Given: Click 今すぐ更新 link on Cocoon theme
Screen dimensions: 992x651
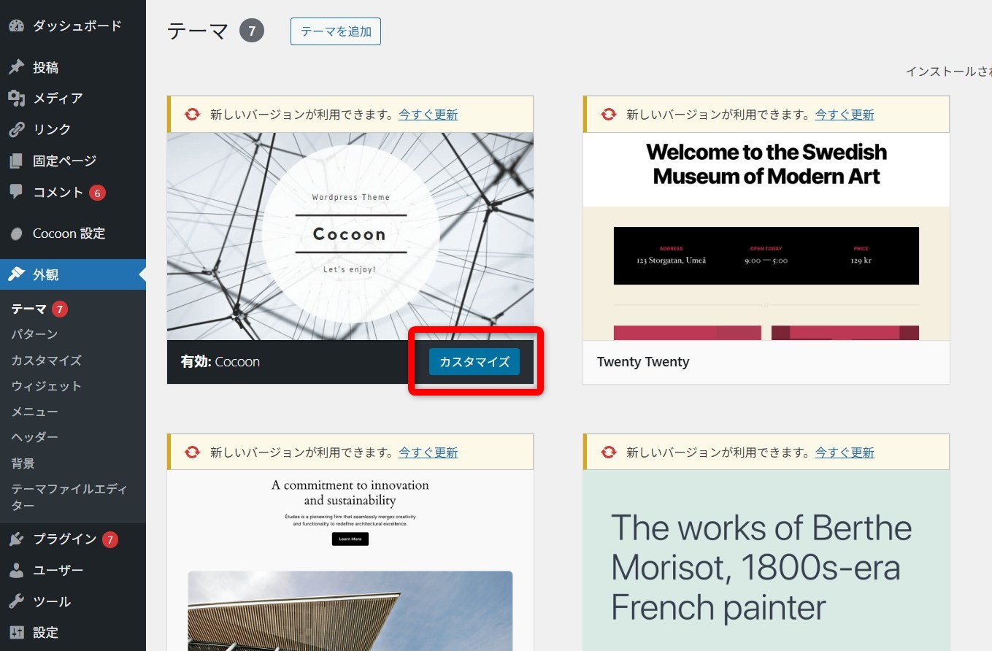Looking at the screenshot, I should pyautogui.click(x=428, y=115).
